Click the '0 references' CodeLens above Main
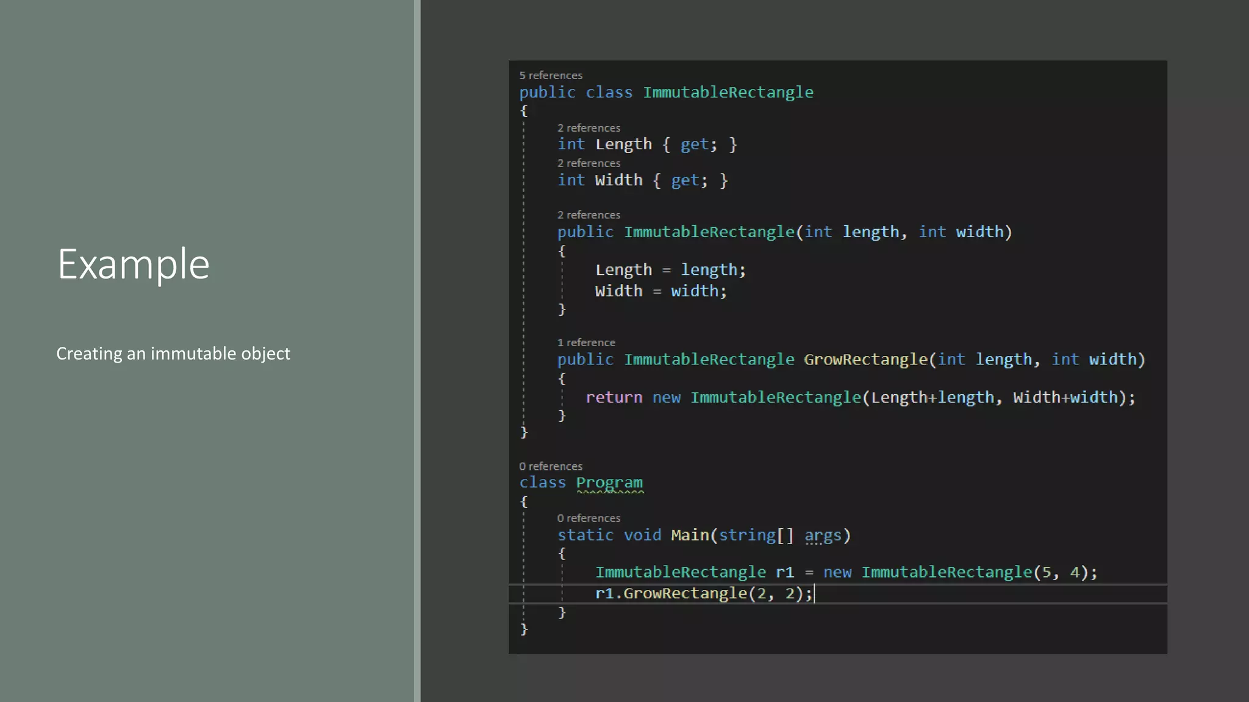 [589, 518]
